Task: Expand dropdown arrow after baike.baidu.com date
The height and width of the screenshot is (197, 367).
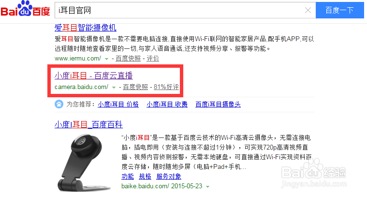Action: pyautogui.click(x=207, y=187)
